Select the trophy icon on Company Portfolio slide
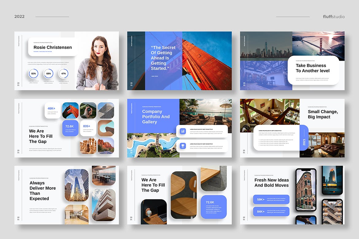This screenshot has width=359, height=239. 183,146
